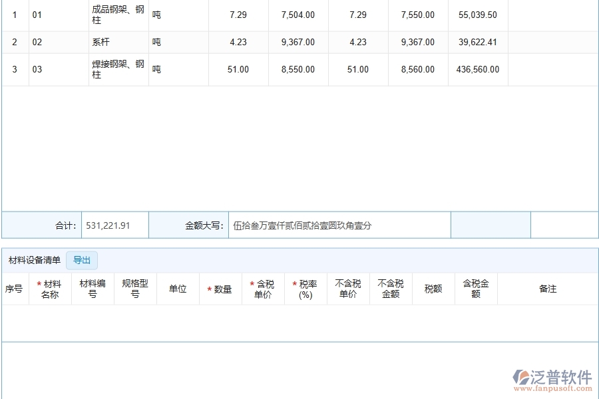Click the 备注 column header
The width and height of the screenshot is (599, 399).
coord(548,289)
